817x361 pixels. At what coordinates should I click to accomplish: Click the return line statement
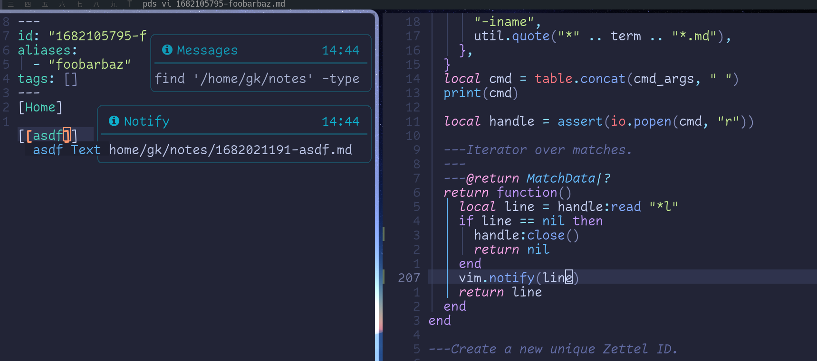click(x=500, y=292)
